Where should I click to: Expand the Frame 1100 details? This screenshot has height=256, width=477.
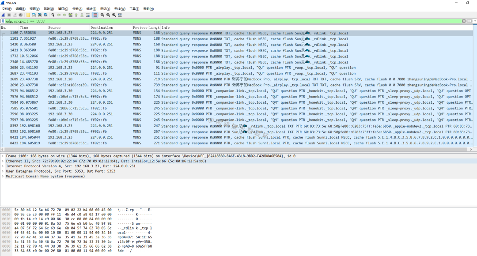3,156
